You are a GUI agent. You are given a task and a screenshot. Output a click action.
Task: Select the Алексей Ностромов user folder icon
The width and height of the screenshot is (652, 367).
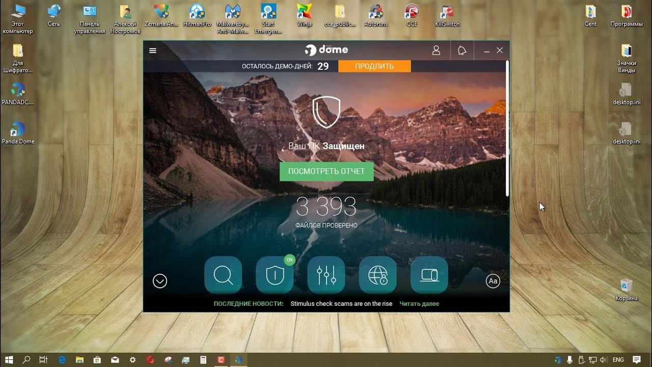(x=125, y=18)
